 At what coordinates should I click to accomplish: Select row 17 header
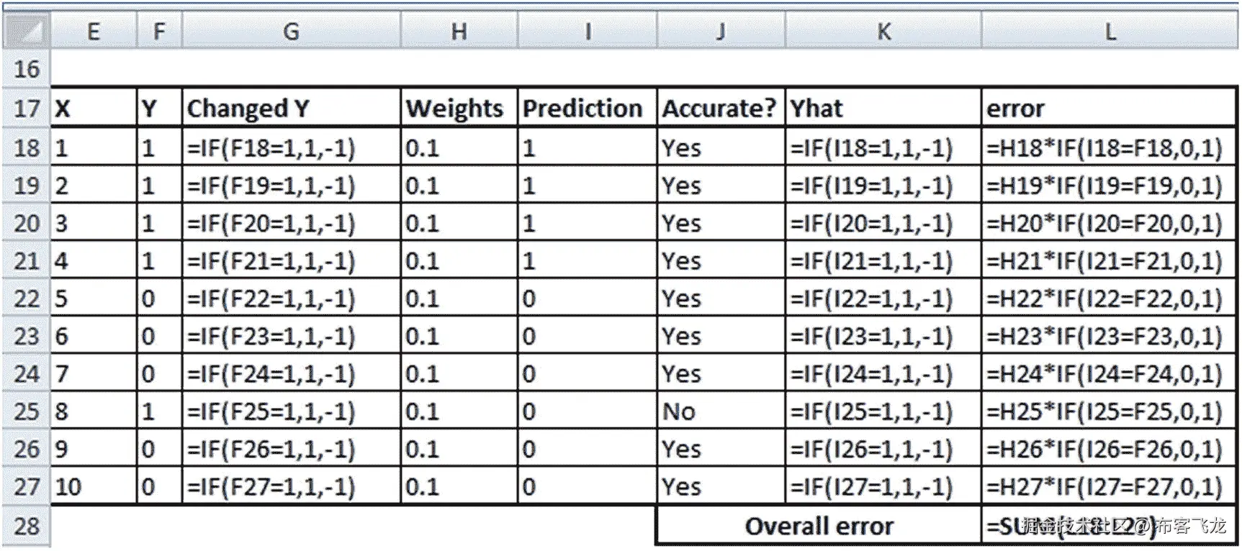pyautogui.click(x=27, y=109)
